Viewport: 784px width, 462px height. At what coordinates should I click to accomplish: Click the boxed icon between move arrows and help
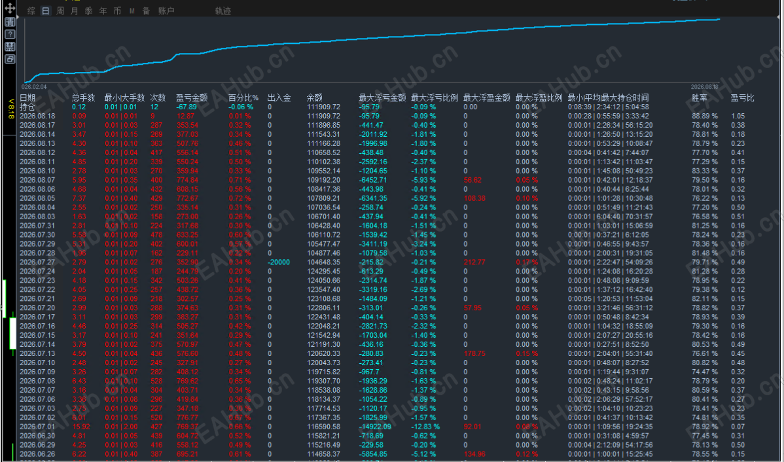pos(10,22)
